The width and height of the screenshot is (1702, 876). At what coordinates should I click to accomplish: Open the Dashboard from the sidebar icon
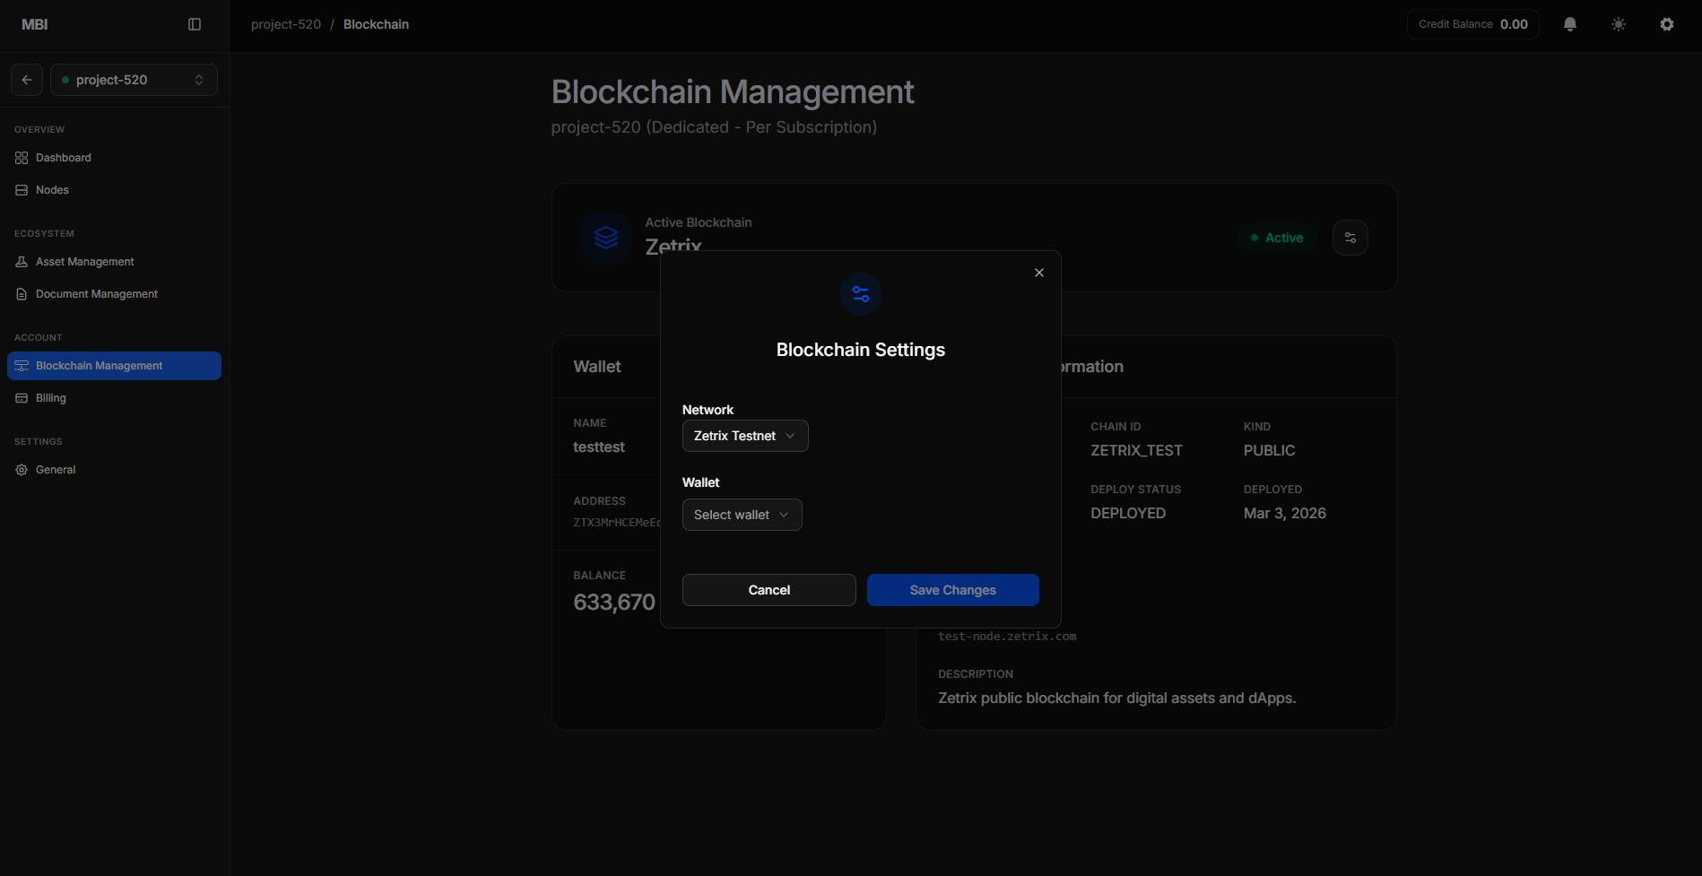tap(20, 157)
